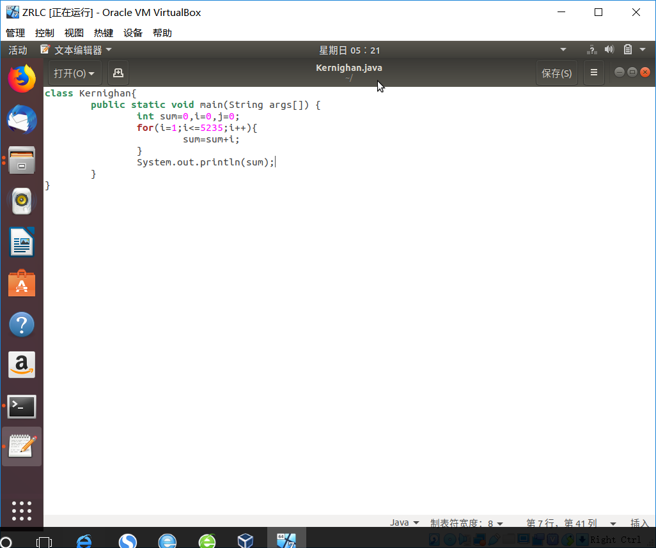Click on the class Kernighan line

[90, 93]
